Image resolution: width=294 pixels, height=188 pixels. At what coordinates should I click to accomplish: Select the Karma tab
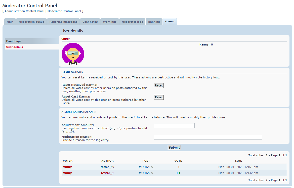(x=170, y=22)
